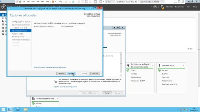The image size is (200, 112).
Task: Open the Help menu in VMware
Action: coord(47,2)
